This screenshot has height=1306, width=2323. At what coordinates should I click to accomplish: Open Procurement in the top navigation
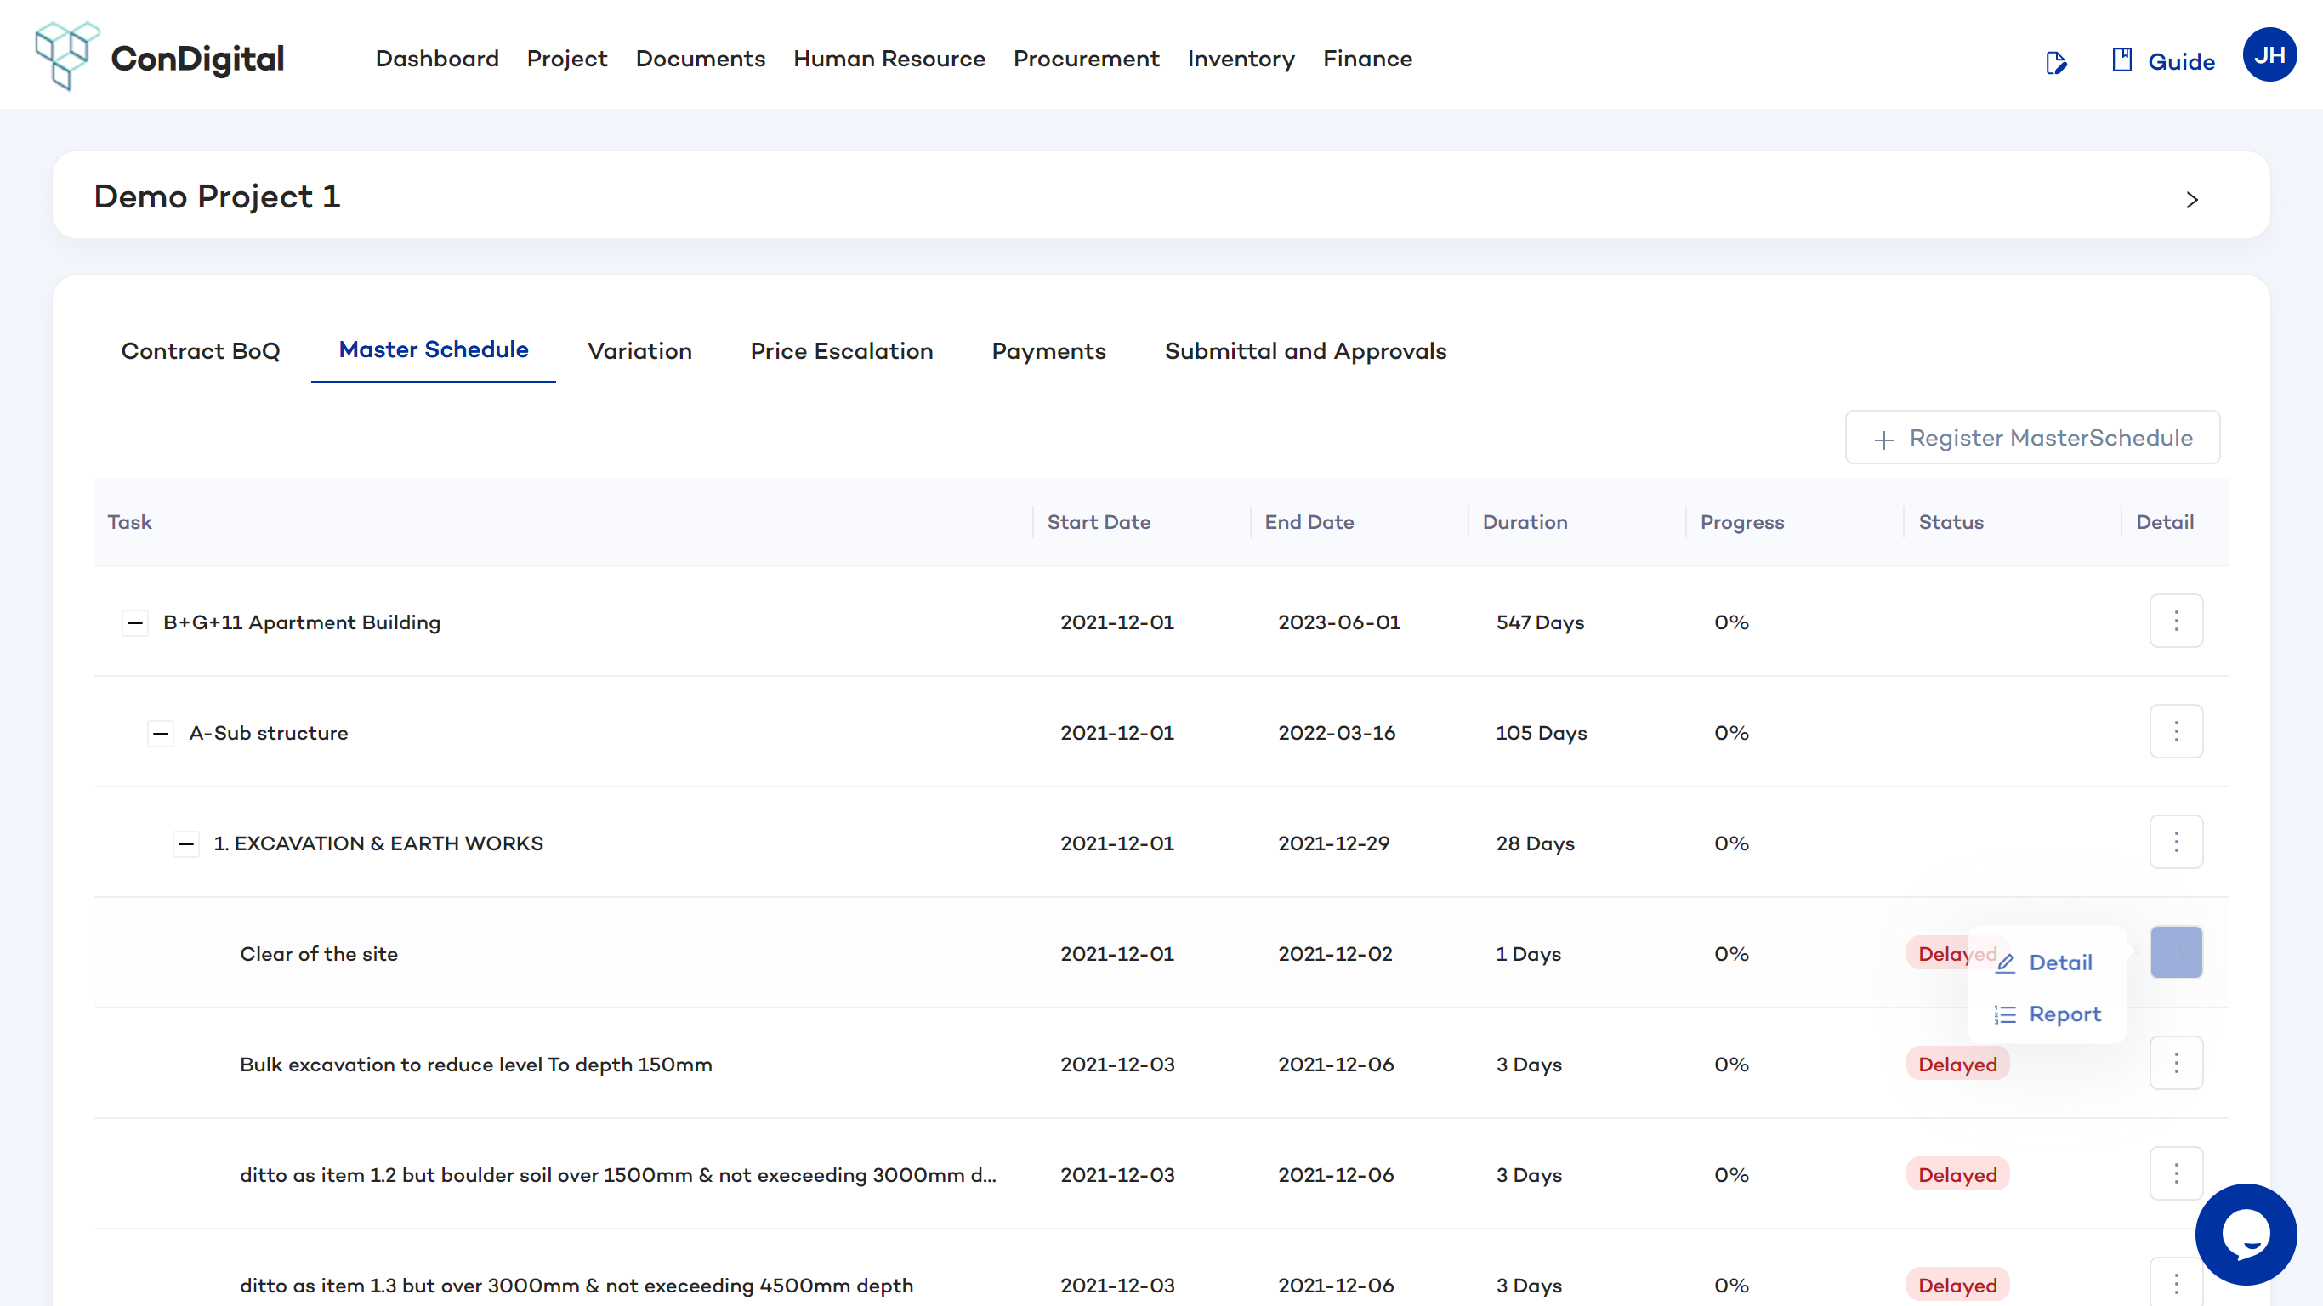pos(1086,59)
